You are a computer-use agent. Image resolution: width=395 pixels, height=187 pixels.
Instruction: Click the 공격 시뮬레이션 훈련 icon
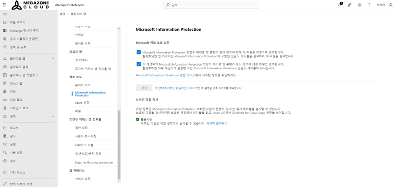(5, 39)
